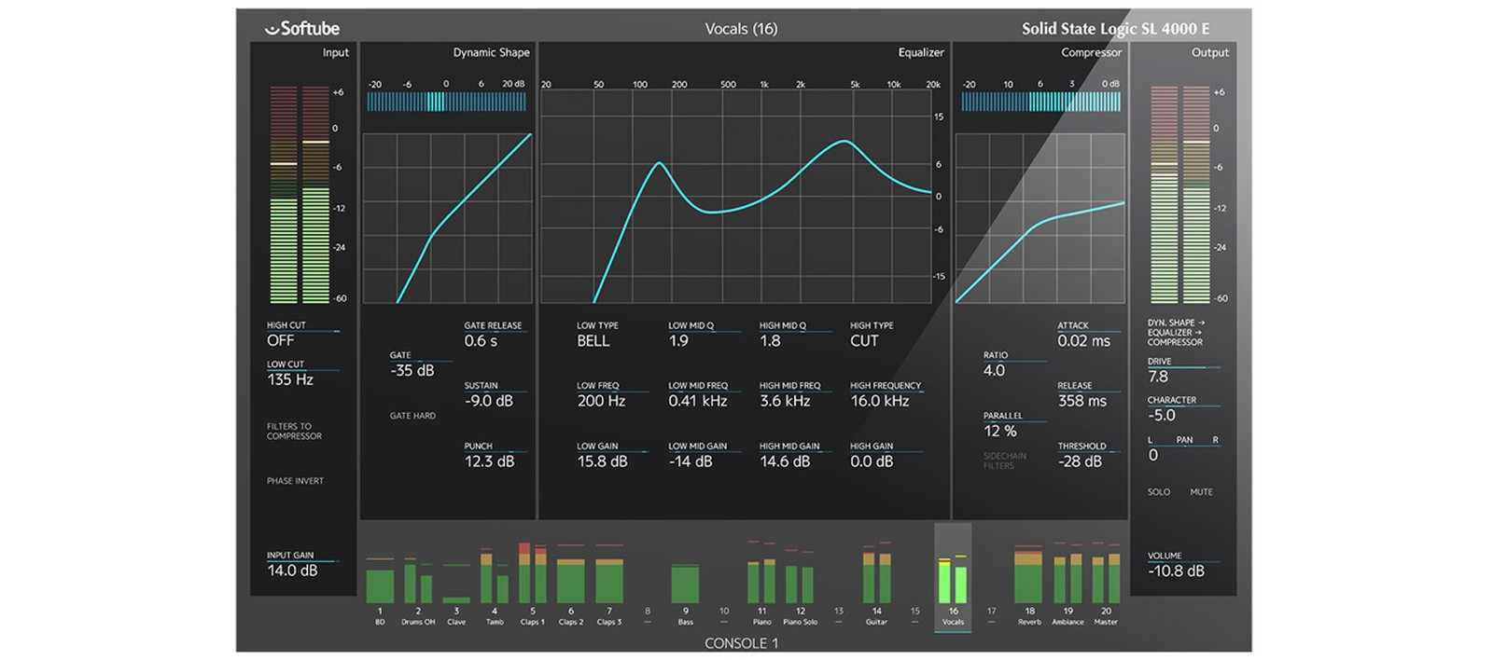Click the Vocals (16) track title

[x=741, y=29]
